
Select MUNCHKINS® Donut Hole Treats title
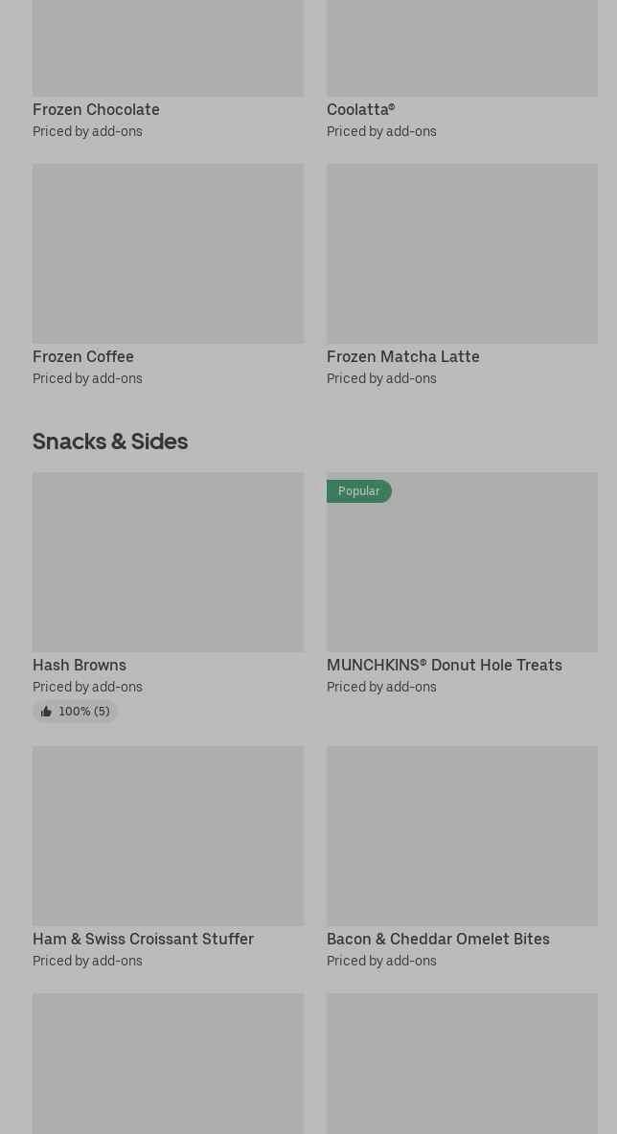click(444, 666)
